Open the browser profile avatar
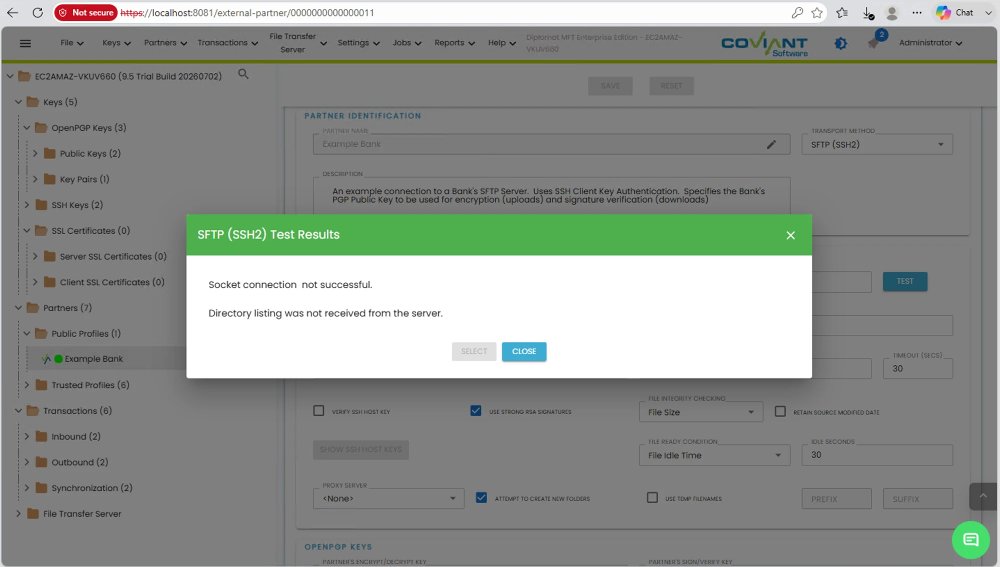Image resolution: width=1000 pixels, height=567 pixels. 891,12
